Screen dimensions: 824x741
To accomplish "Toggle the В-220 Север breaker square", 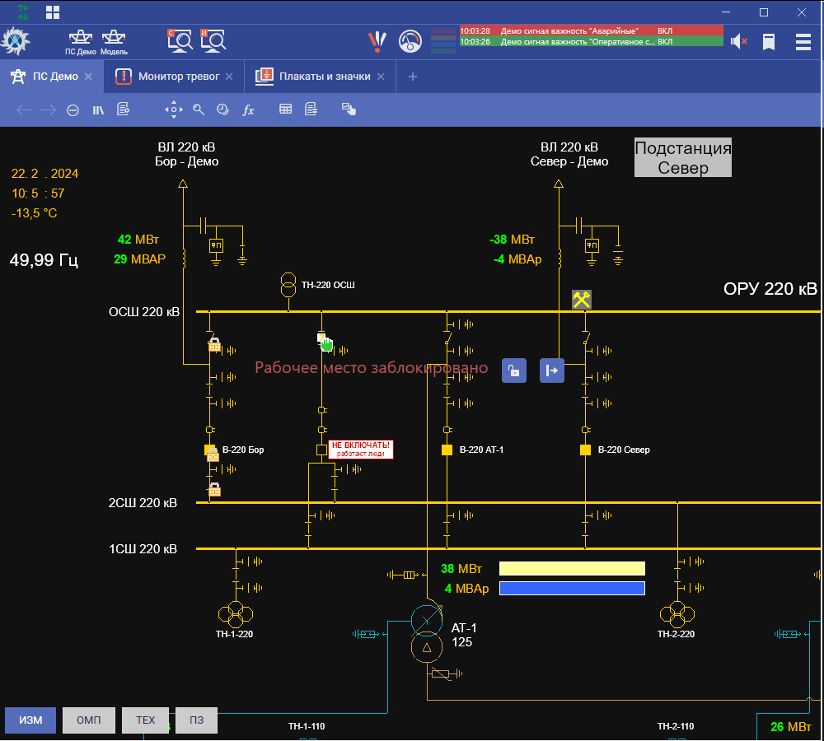I will 585,450.
